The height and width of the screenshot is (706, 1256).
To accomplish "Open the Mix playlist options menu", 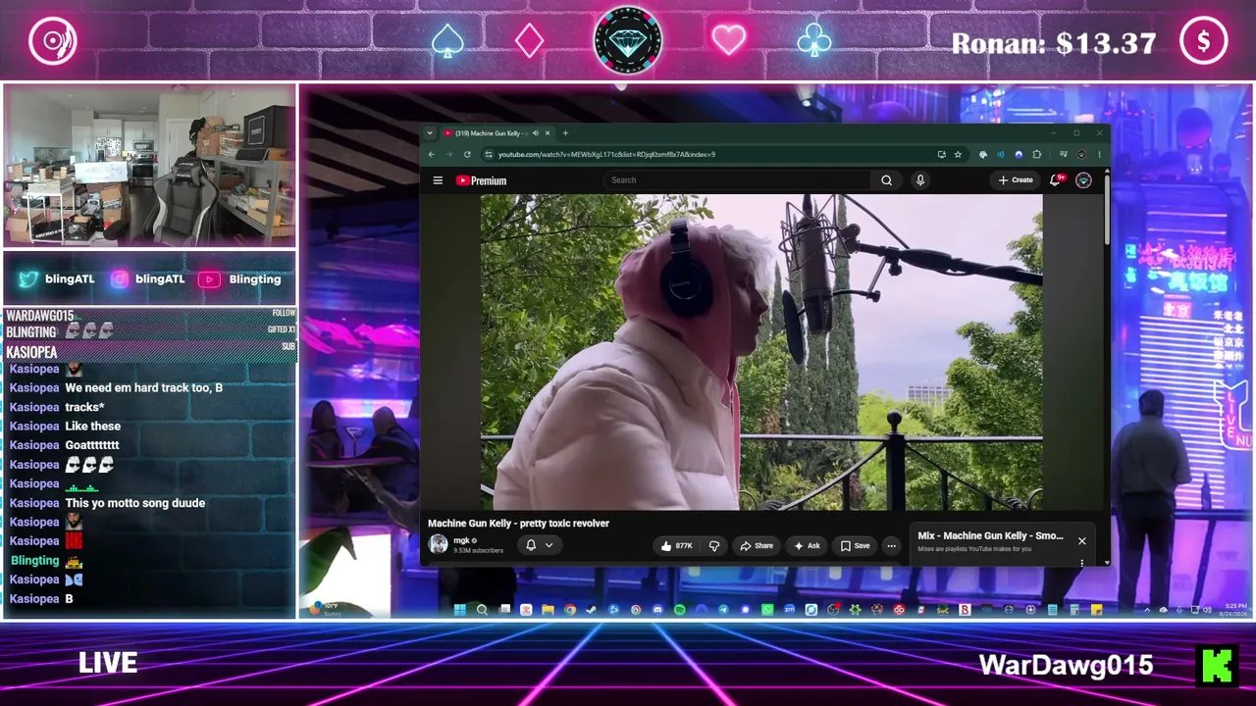I will coord(1081,562).
